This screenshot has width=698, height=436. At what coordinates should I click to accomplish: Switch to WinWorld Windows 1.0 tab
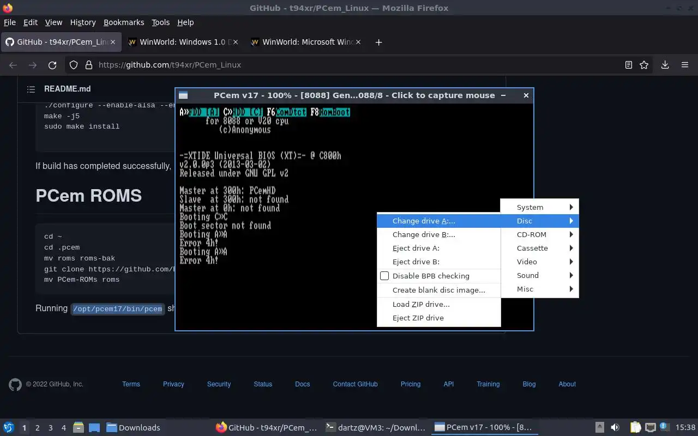click(184, 42)
